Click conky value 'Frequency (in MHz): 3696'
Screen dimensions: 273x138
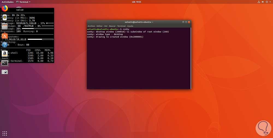(x=18, y=18)
